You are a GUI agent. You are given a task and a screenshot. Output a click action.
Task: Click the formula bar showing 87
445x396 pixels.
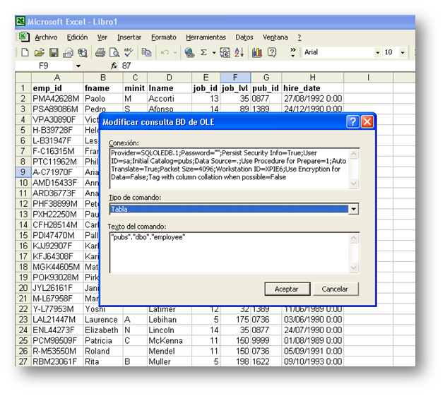267,66
